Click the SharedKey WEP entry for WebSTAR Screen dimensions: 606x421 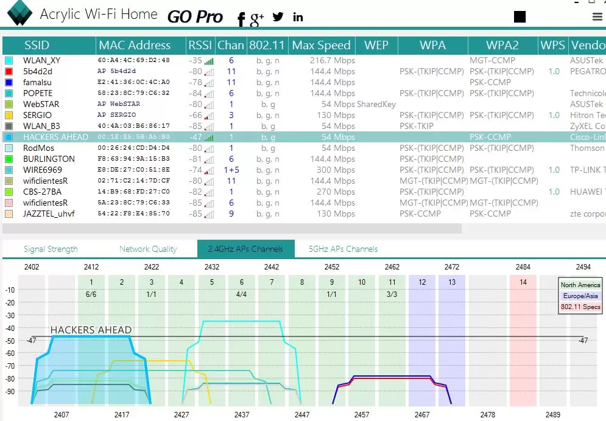[x=376, y=104]
